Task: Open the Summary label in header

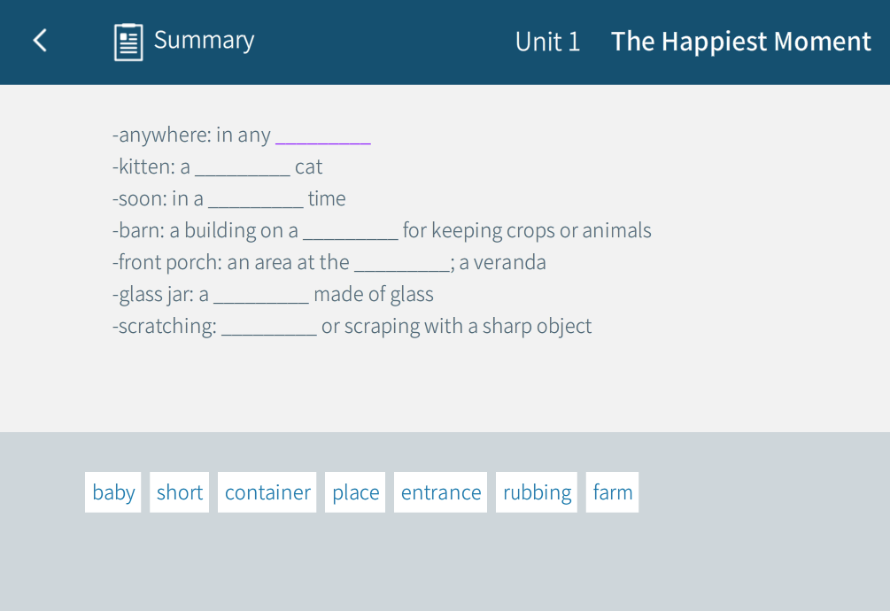Action: (204, 41)
